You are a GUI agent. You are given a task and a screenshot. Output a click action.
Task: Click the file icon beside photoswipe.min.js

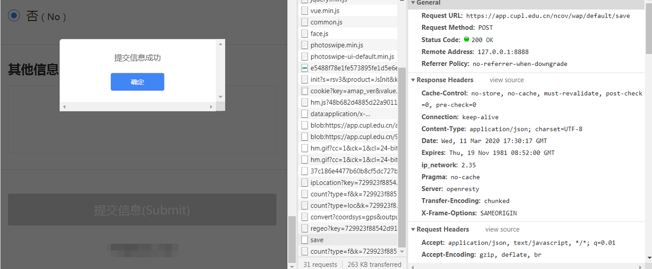click(305, 45)
